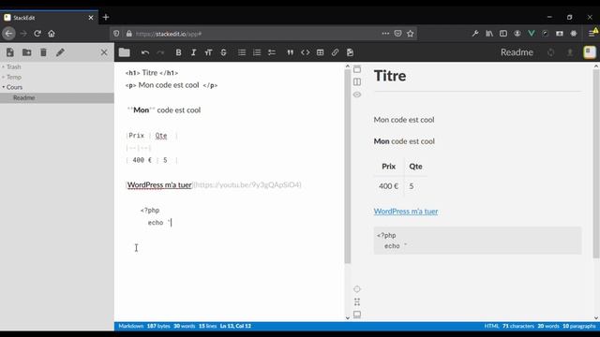Click the <?php line in editor
The height and width of the screenshot is (337, 600).
(x=150, y=210)
